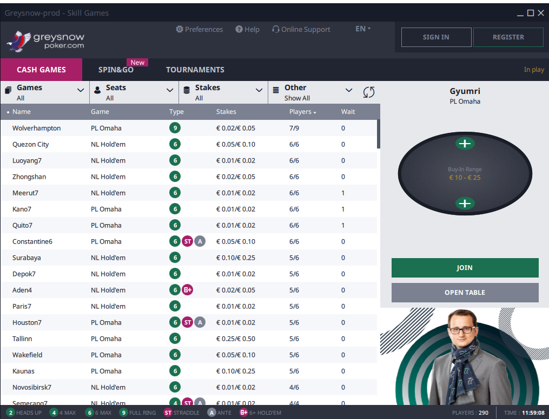Select the Wolverhampton table row
Image resolution: width=549 pixels, height=419 pixels.
(189, 128)
